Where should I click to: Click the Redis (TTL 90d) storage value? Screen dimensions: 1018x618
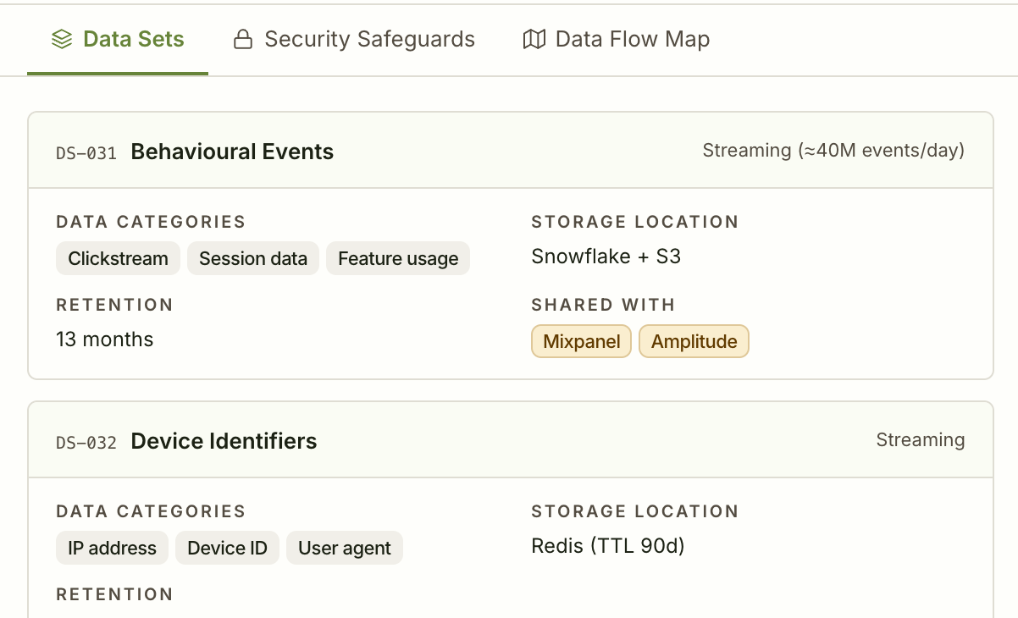pos(608,546)
